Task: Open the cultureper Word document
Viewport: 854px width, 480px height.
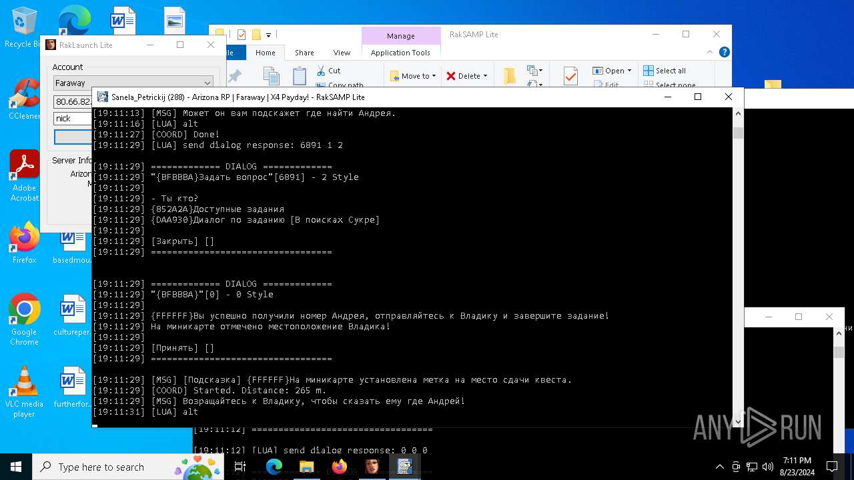Action: [71, 315]
